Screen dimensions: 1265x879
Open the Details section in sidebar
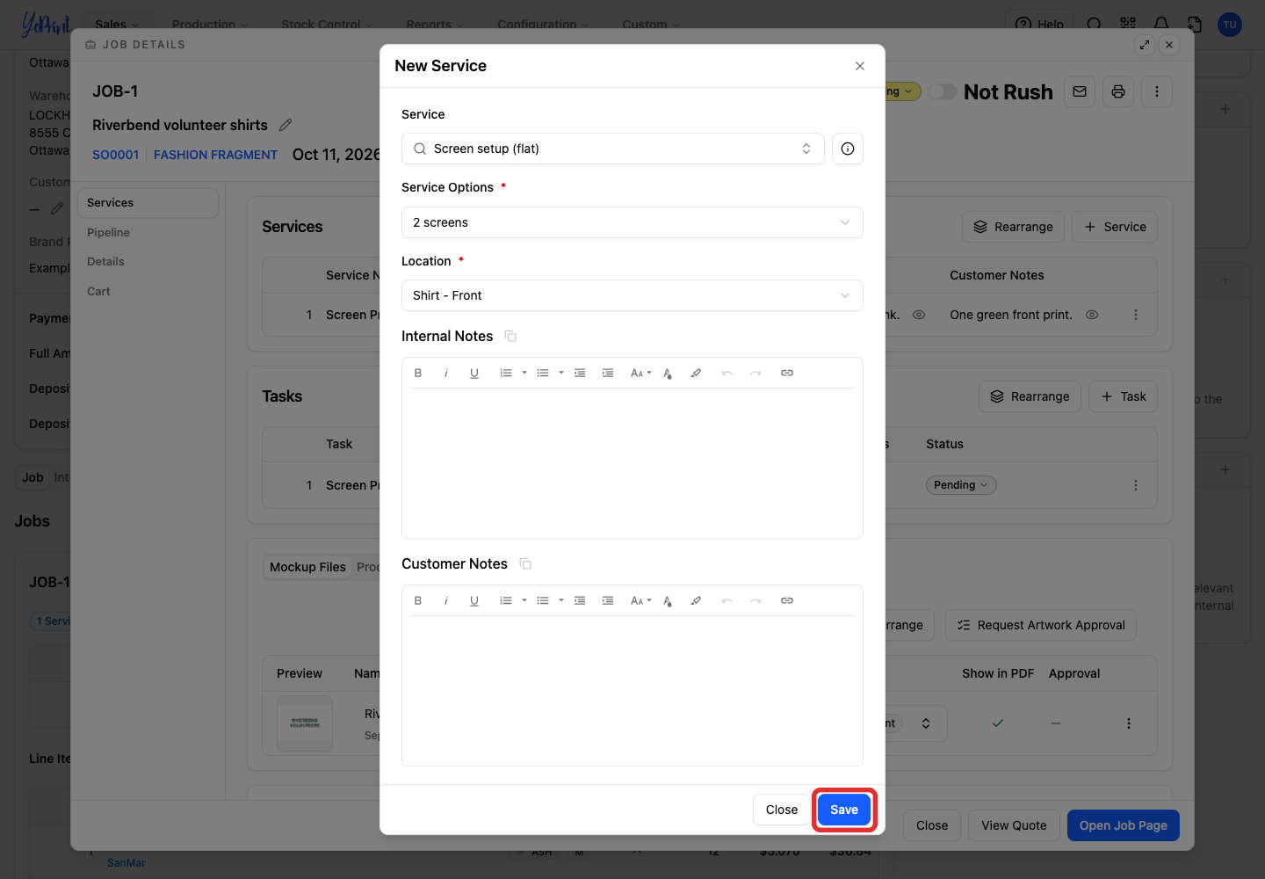point(105,261)
